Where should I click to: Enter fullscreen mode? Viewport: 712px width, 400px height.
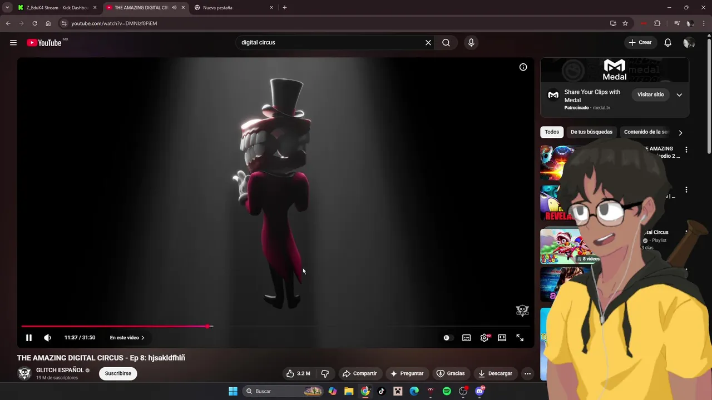[520, 338]
